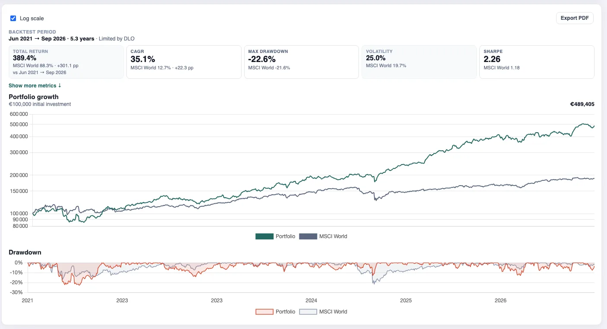607x329 pixels.
Task: Expand Show more metrics
Action: (x=35, y=86)
